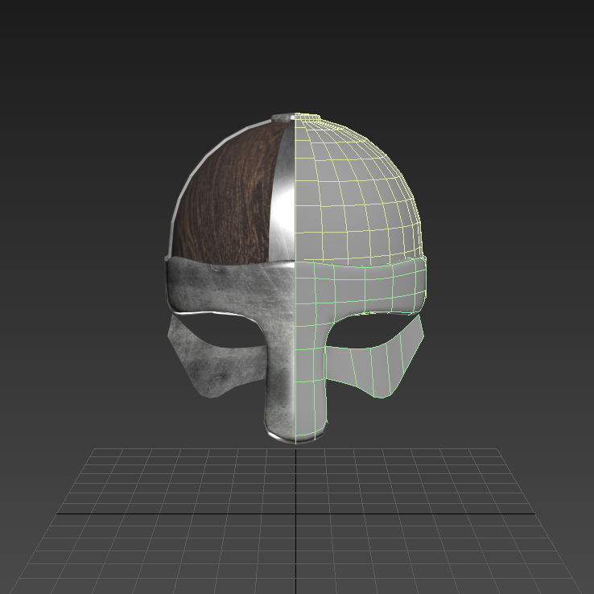Viewport: 594px width, 594px height.
Task: Click the far-left back corner of ground grid
Action: point(95,449)
